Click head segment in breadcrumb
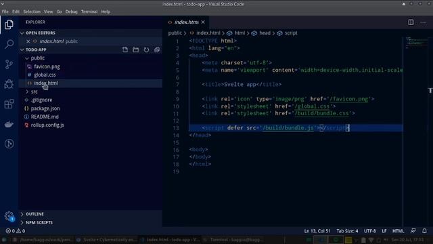433x244 pixels. [265, 33]
